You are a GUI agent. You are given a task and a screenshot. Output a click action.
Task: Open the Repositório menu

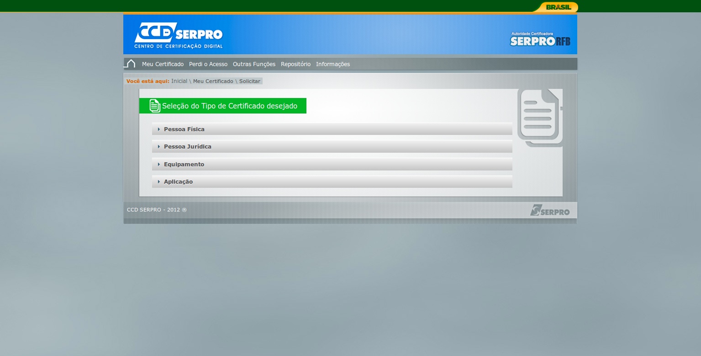[295, 64]
